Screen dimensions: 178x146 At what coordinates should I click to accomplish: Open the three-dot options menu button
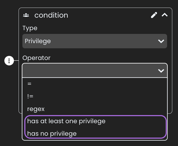(x=9, y=61)
